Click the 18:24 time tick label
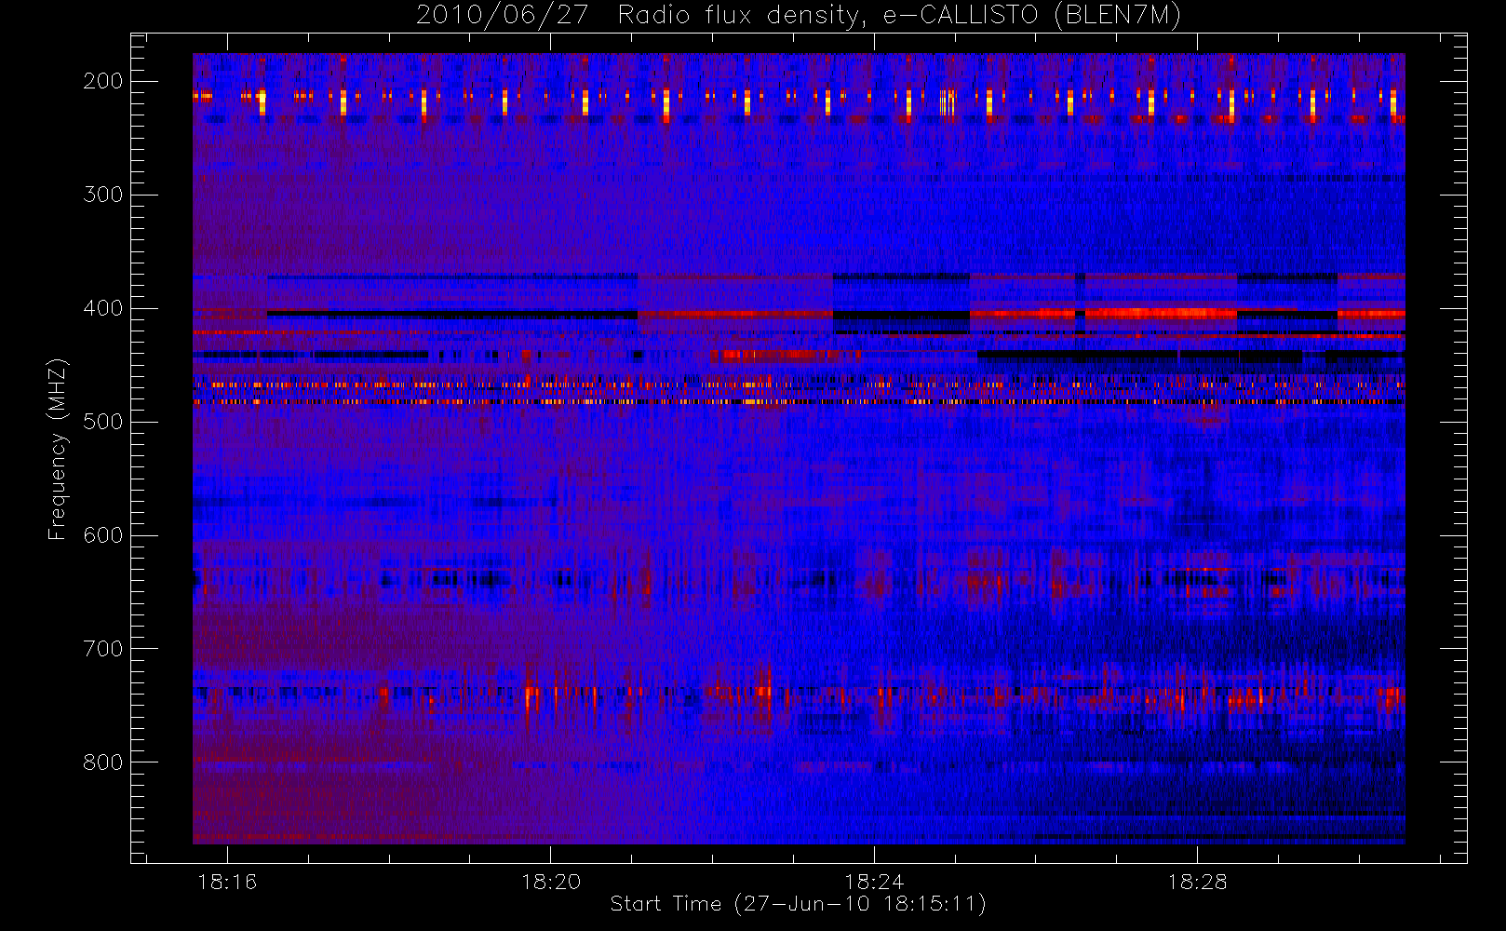This screenshot has width=1506, height=931. pos(874,882)
